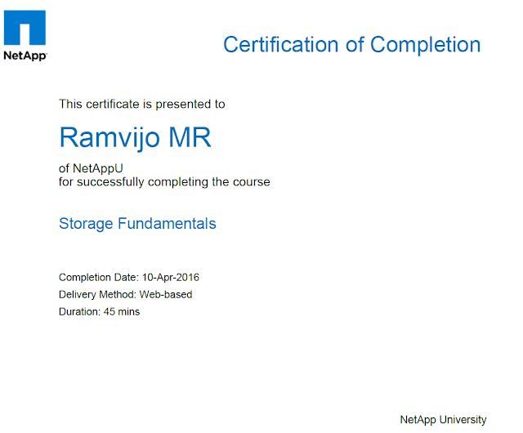Click 'Duration: 45 mins' line
Image resolution: width=523 pixels, height=433 pixels.
click(x=99, y=311)
